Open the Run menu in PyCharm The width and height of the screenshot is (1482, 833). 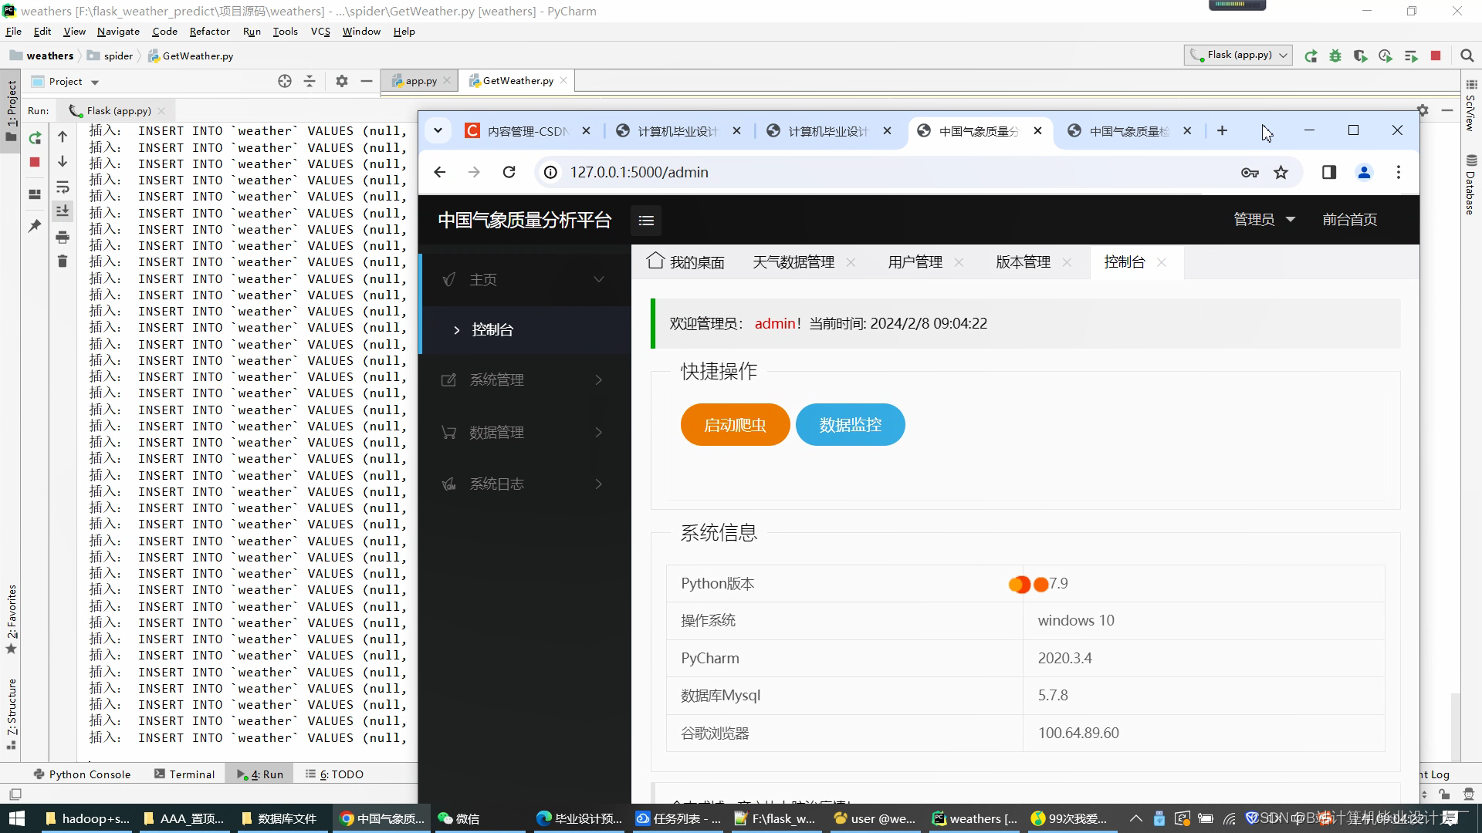click(x=252, y=31)
